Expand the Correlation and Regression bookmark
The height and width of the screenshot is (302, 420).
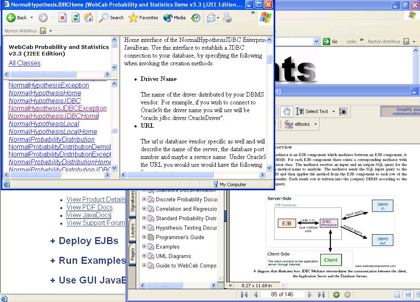point(144,209)
